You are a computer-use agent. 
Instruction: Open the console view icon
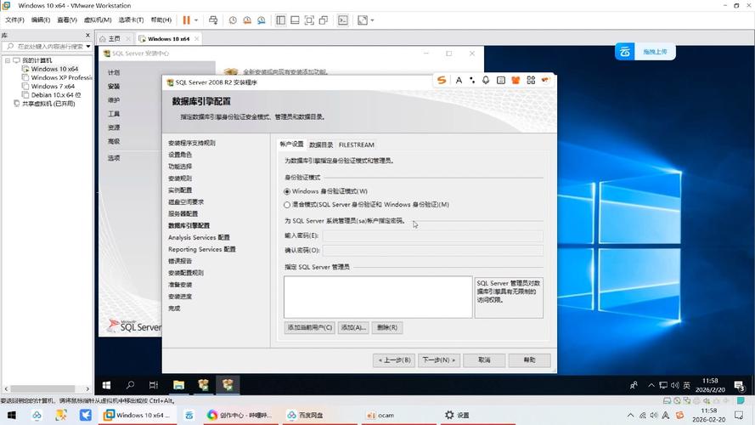click(343, 20)
